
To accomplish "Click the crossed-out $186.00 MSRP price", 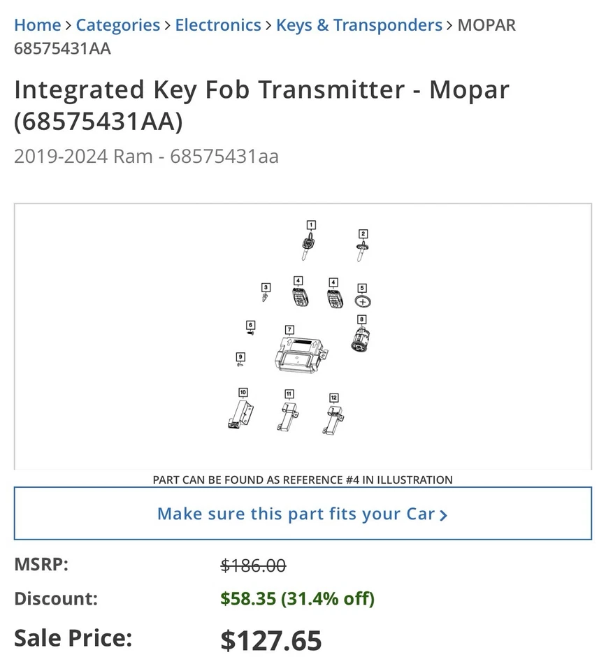I will point(252,565).
